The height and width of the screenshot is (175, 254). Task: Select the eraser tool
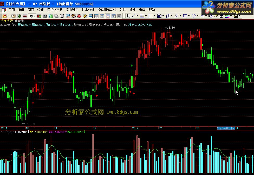pyautogui.click(x=216, y=16)
